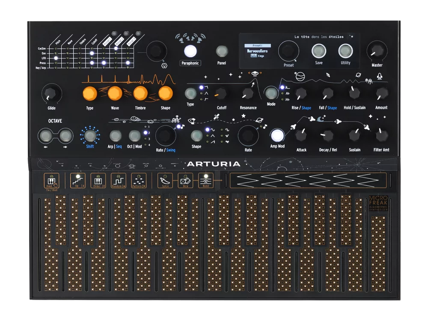
Task: Tap the Bend strip mode icon
Action: coord(206,181)
